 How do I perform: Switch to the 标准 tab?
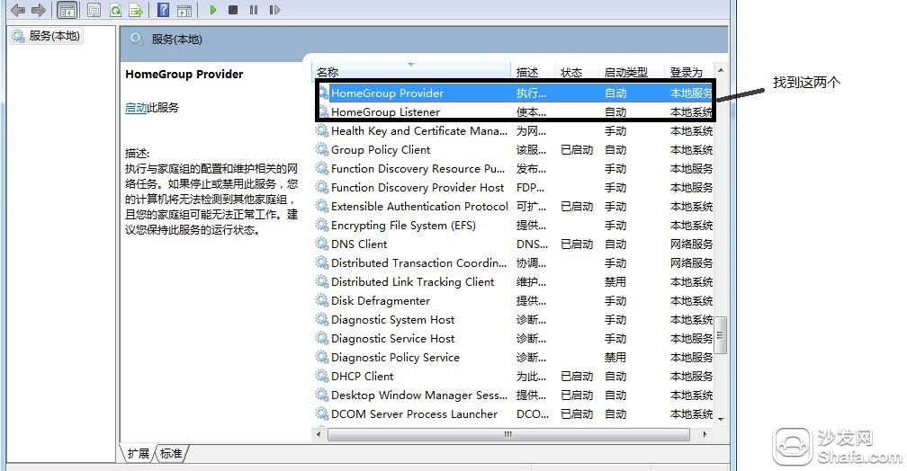coord(171,454)
